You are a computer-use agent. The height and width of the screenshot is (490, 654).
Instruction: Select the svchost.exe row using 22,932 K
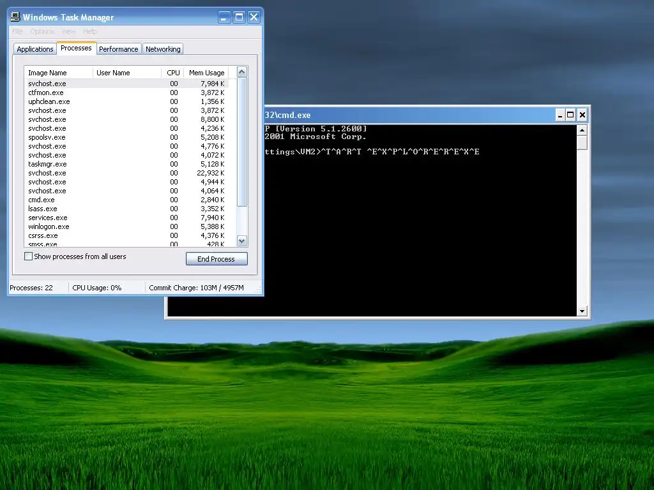point(126,173)
